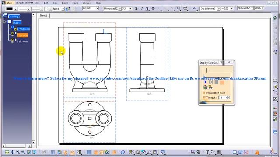Image resolution: width=280 pixels, height=157 pixels.
Task: Select the Pan tool icon
Action: pyautogui.click(x=13, y=152)
